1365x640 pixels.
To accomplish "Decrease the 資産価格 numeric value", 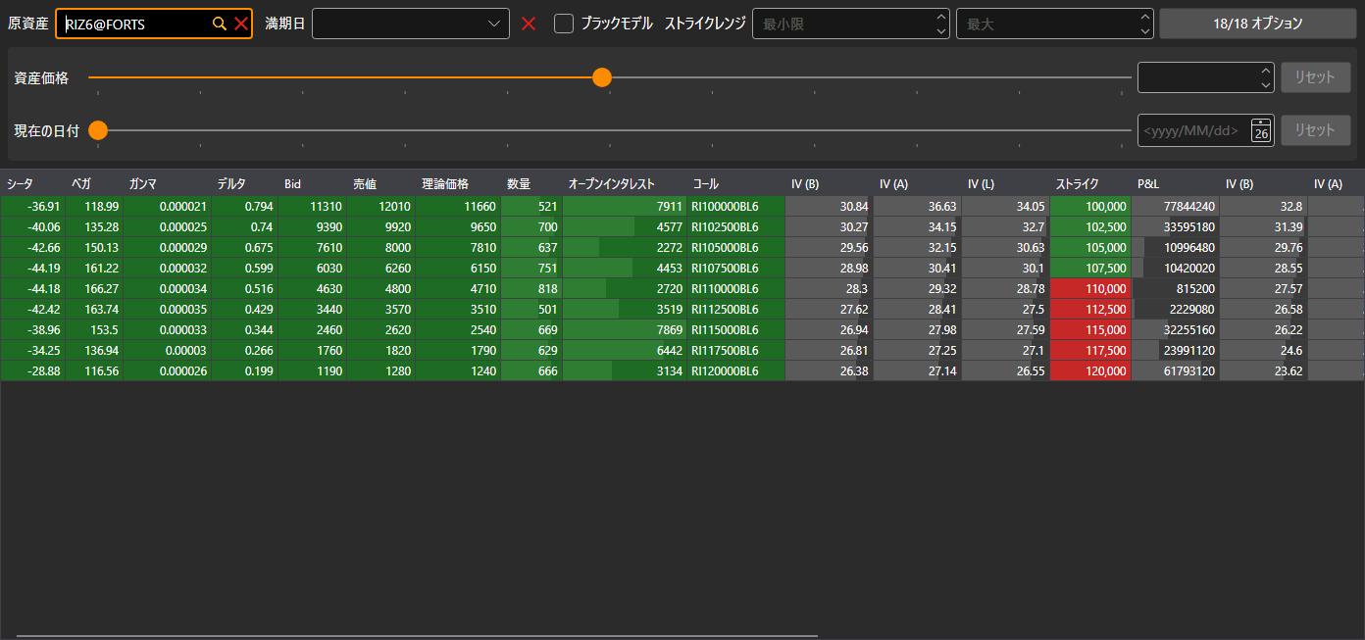I will pyautogui.click(x=1266, y=85).
